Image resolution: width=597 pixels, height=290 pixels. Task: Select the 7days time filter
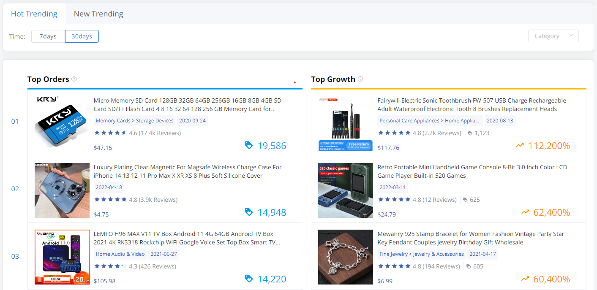tap(48, 36)
